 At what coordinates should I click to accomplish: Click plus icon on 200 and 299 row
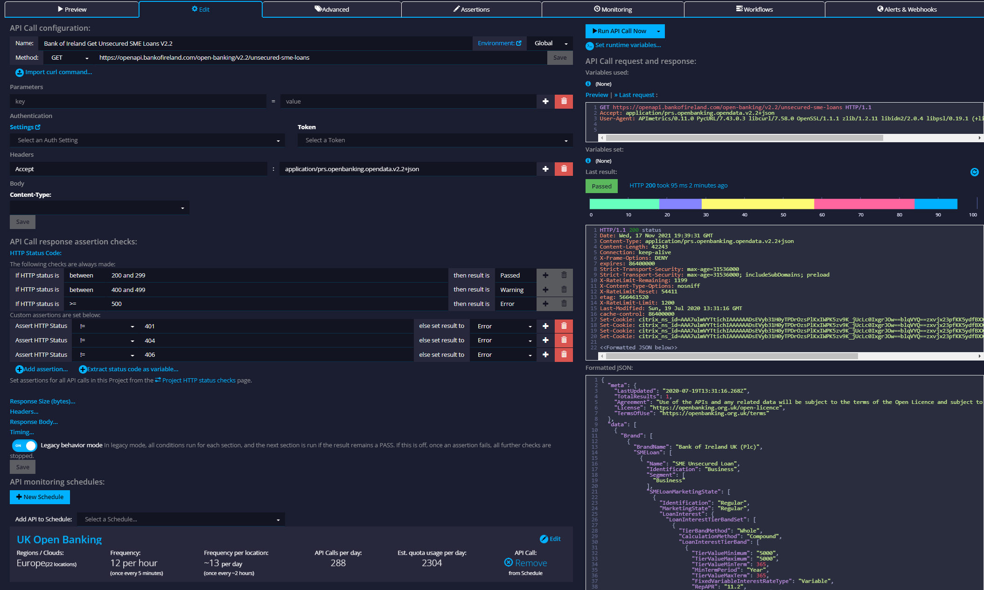tap(545, 275)
